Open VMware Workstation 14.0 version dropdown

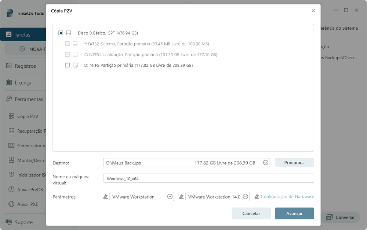246,197
